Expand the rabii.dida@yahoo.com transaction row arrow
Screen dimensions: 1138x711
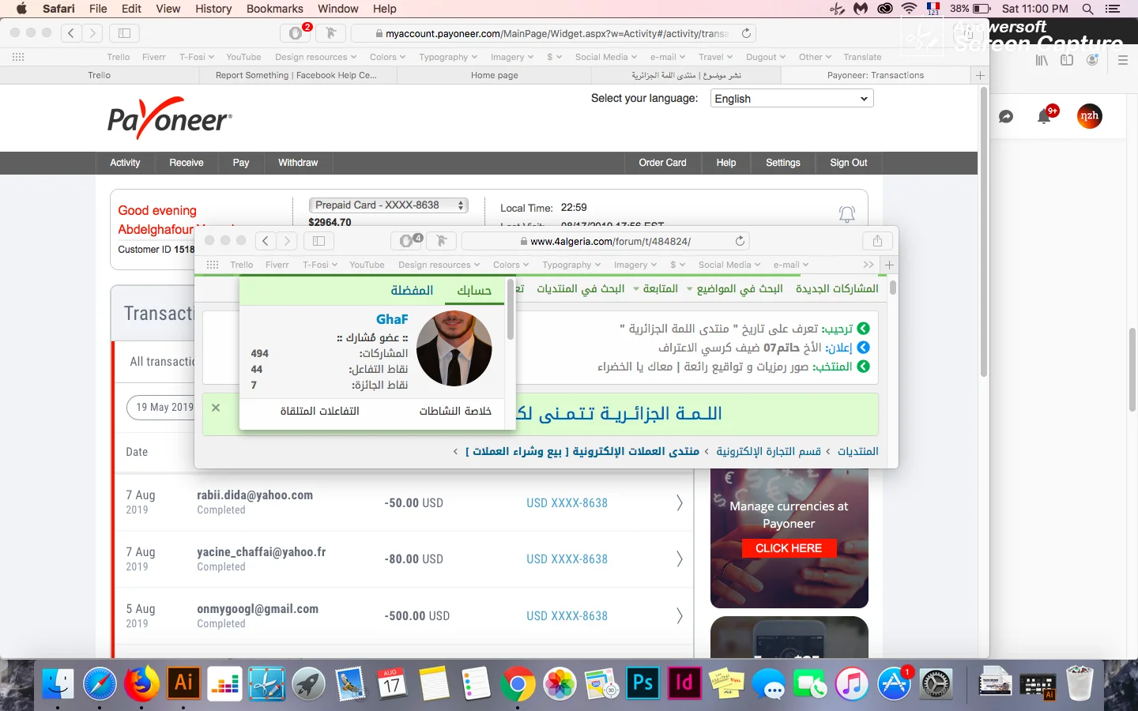tap(679, 502)
